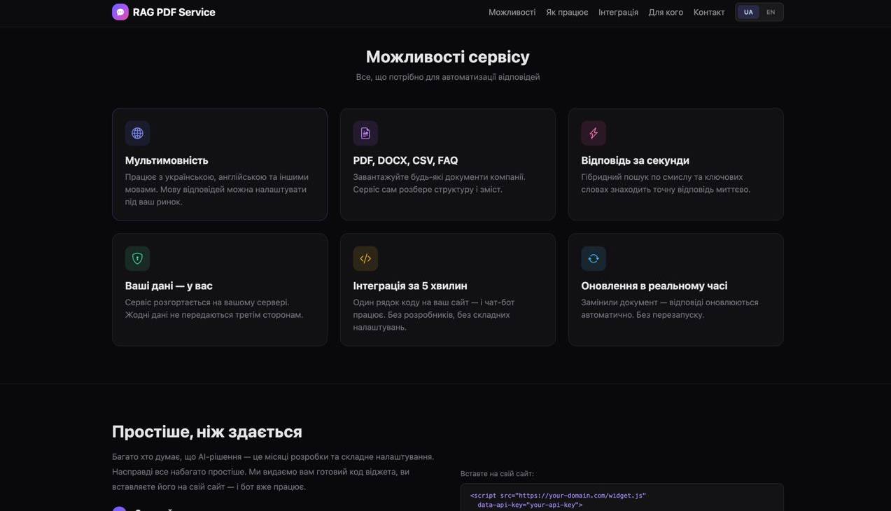Keep UA language selected

[x=748, y=11]
